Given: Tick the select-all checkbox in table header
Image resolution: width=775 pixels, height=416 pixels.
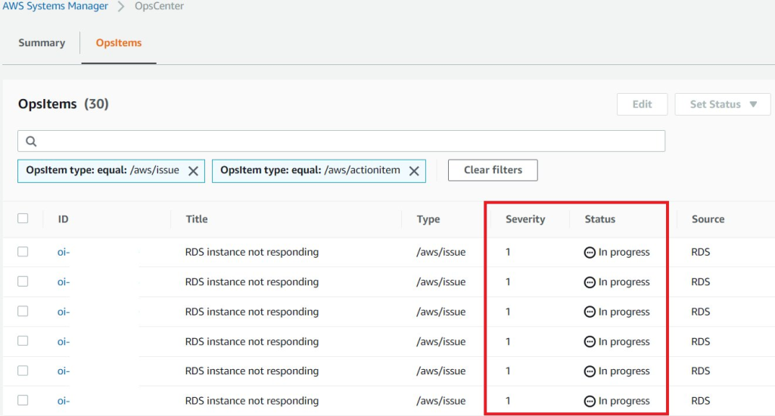Looking at the screenshot, I should pyautogui.click(x=23, y=219).
